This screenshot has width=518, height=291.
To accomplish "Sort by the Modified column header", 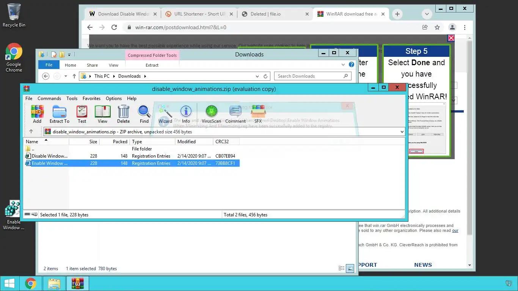I will coord(194,141).
